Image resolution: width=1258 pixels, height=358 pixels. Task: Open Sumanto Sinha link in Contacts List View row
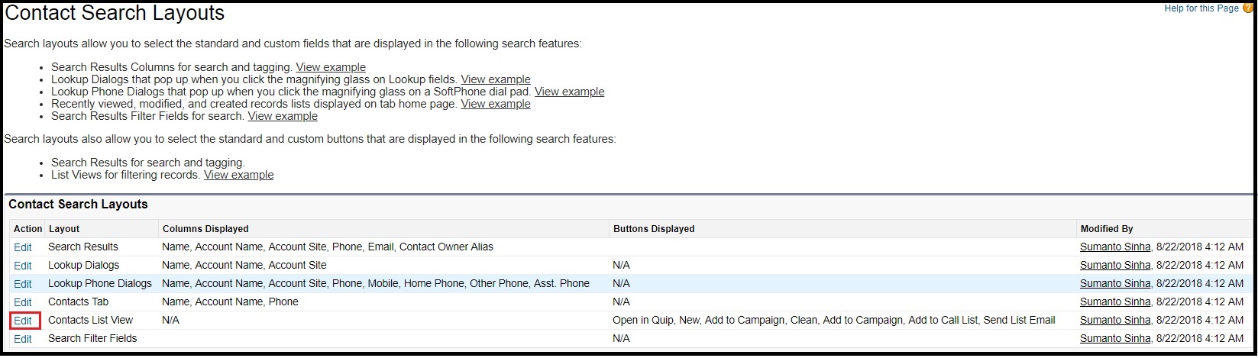click(x=1114, y=321)
